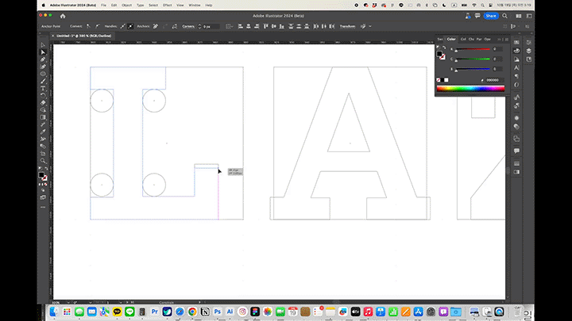Open the Object menu

(x=126, y=5)
